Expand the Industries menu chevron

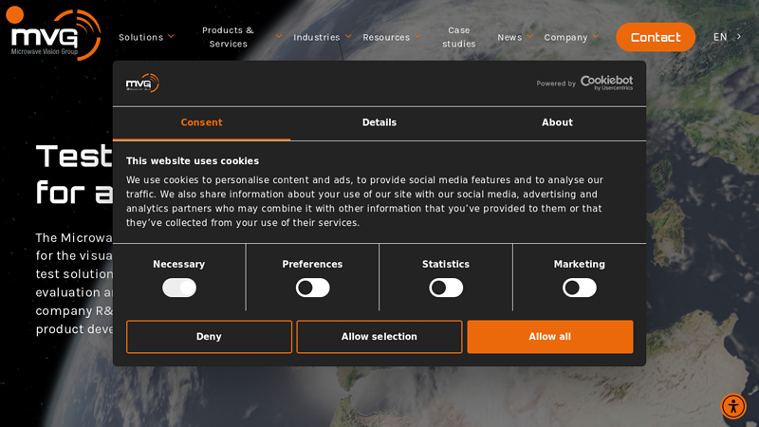(x=348, y=36)
